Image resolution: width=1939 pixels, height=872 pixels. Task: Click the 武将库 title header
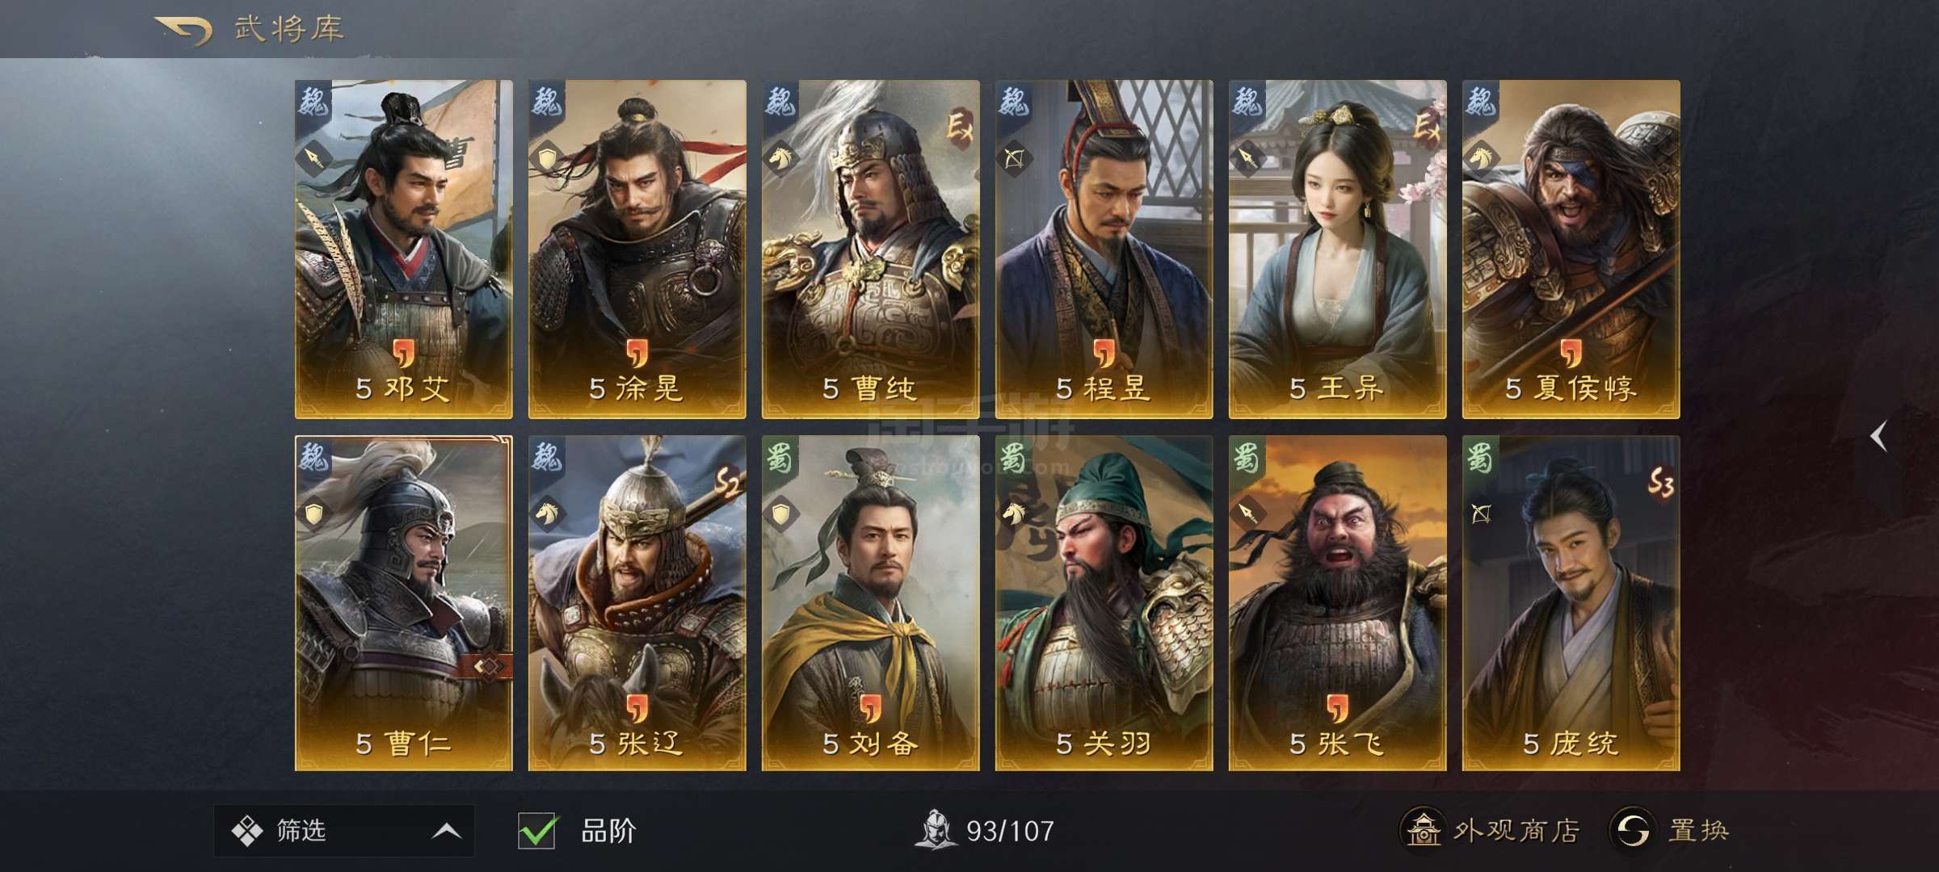[289, 30]
